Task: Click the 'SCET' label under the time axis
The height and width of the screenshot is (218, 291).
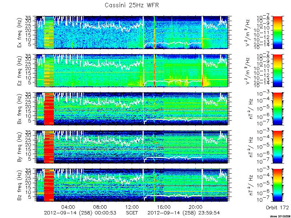Action: click(x=132, y=213)
